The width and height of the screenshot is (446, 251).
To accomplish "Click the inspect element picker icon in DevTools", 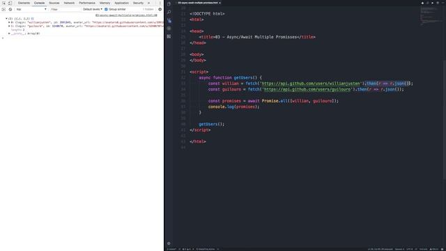I will click(3, 3).
